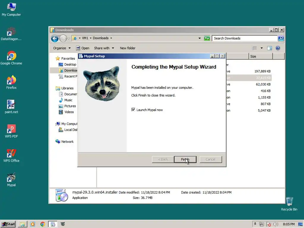Click the network tray icon

tap(261, 224)
